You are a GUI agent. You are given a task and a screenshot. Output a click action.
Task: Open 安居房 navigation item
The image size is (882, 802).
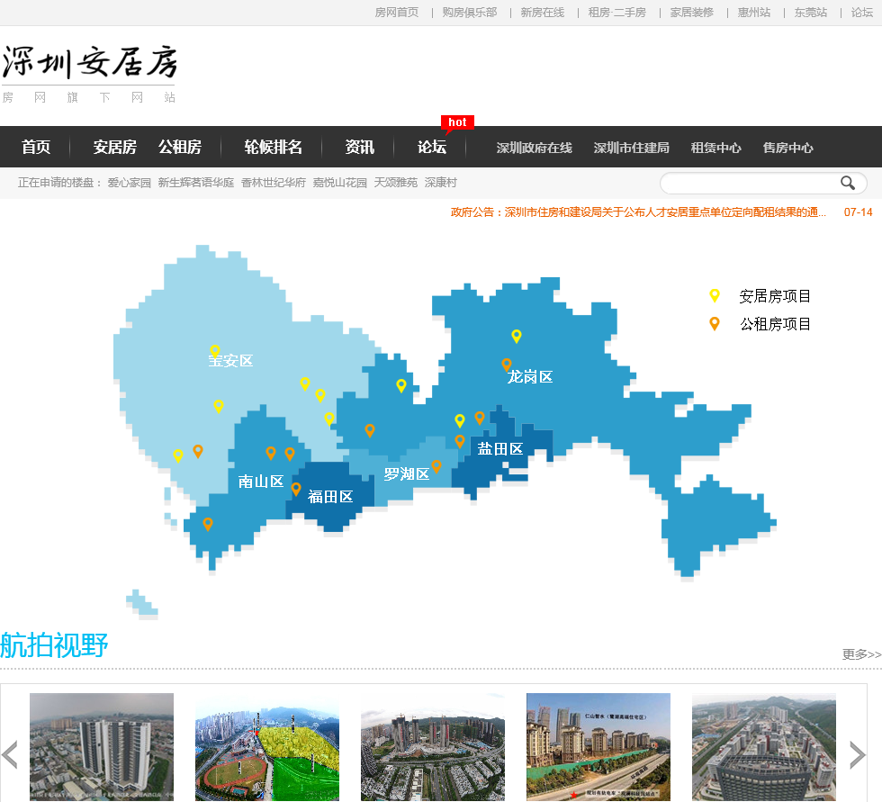[x=115, y=148]
